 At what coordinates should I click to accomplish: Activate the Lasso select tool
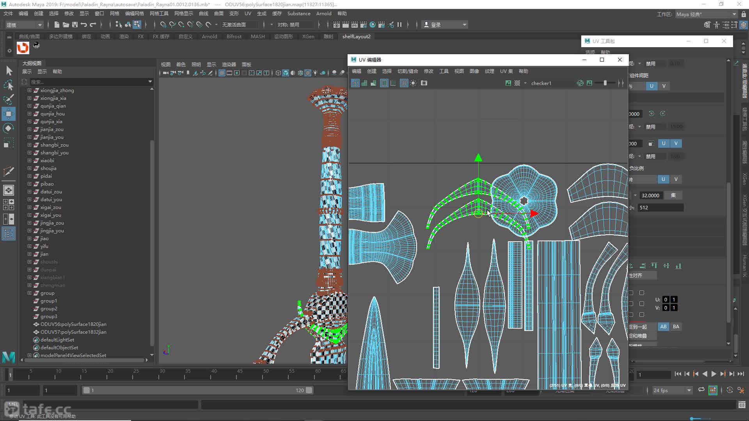coord(9,85)
